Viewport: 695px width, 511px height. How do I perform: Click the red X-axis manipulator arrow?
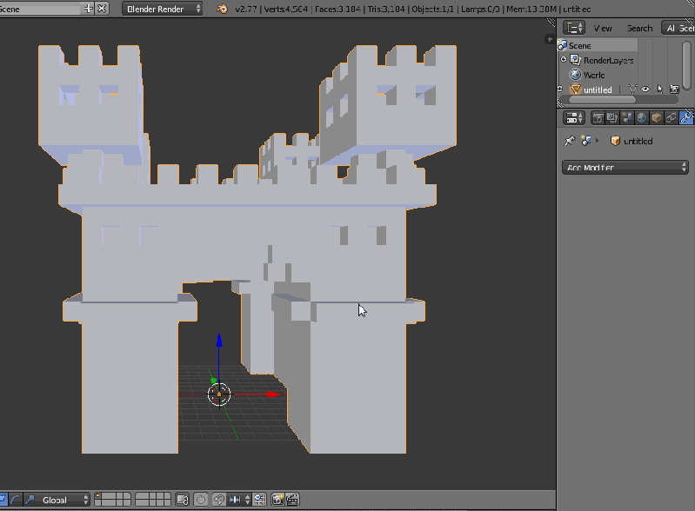273,394
